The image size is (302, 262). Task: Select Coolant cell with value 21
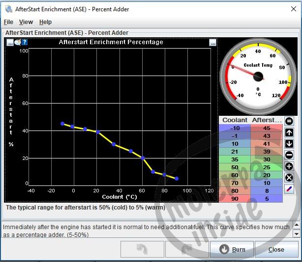pyautogui.click(x=235, y=152)
